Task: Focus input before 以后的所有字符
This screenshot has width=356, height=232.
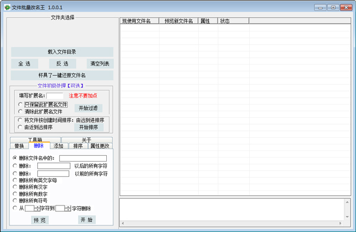Action: click(54, 166)
